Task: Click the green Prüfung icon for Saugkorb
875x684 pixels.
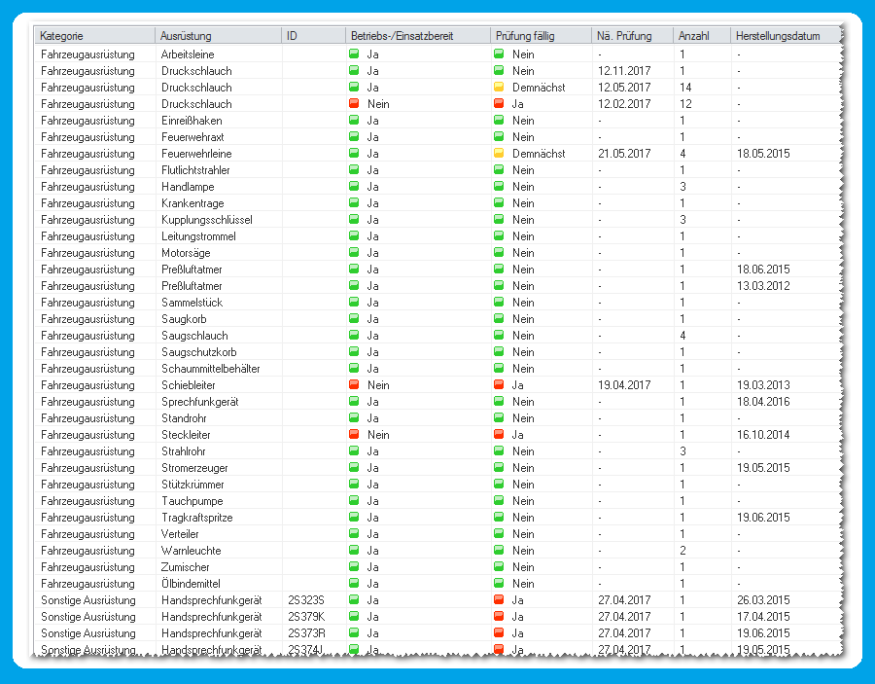Action: (x=501, y=319)
